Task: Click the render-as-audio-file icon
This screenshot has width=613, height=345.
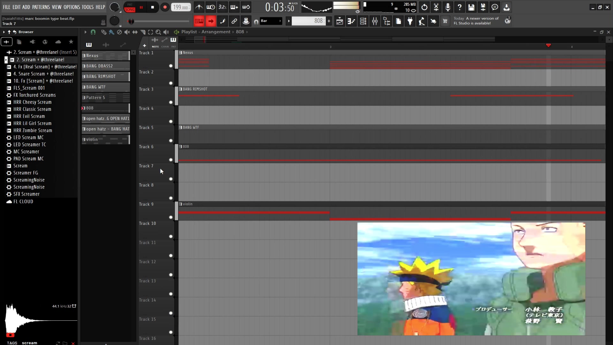Action: (483, 7)
